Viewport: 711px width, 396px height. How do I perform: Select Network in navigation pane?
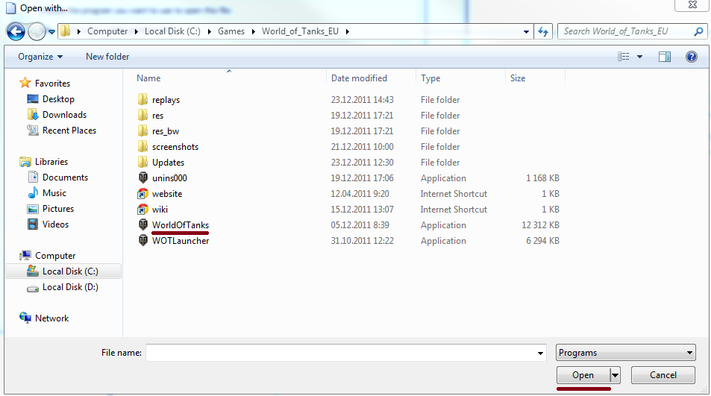pyautogui.click(x=51, y=318)
